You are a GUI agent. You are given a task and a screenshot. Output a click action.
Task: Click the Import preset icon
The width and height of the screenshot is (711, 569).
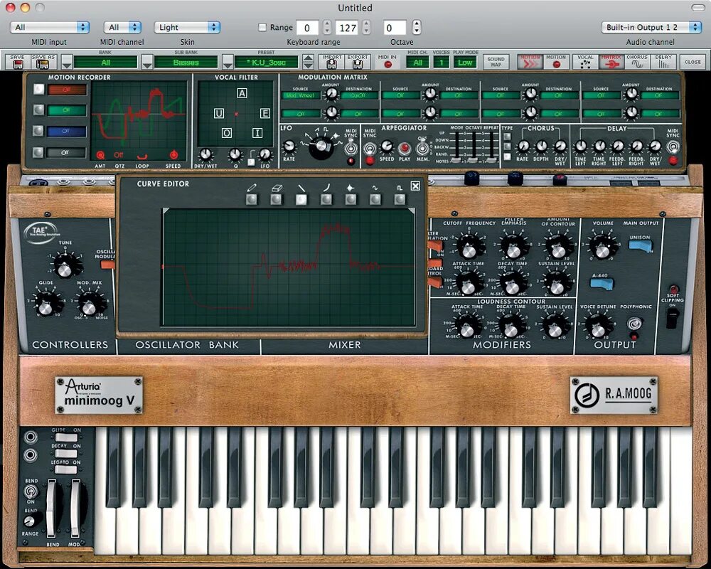332,61
